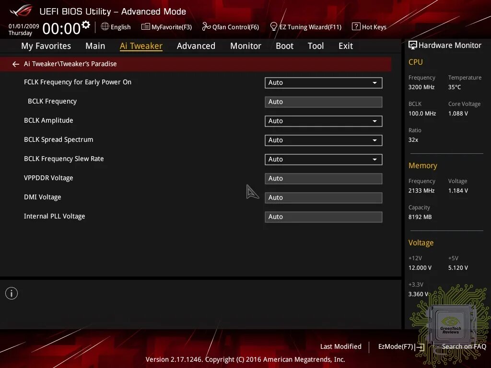Switch to EzMode(F7)
The image size is (491, 368).
pyautogui.click(x=401, y=347)
